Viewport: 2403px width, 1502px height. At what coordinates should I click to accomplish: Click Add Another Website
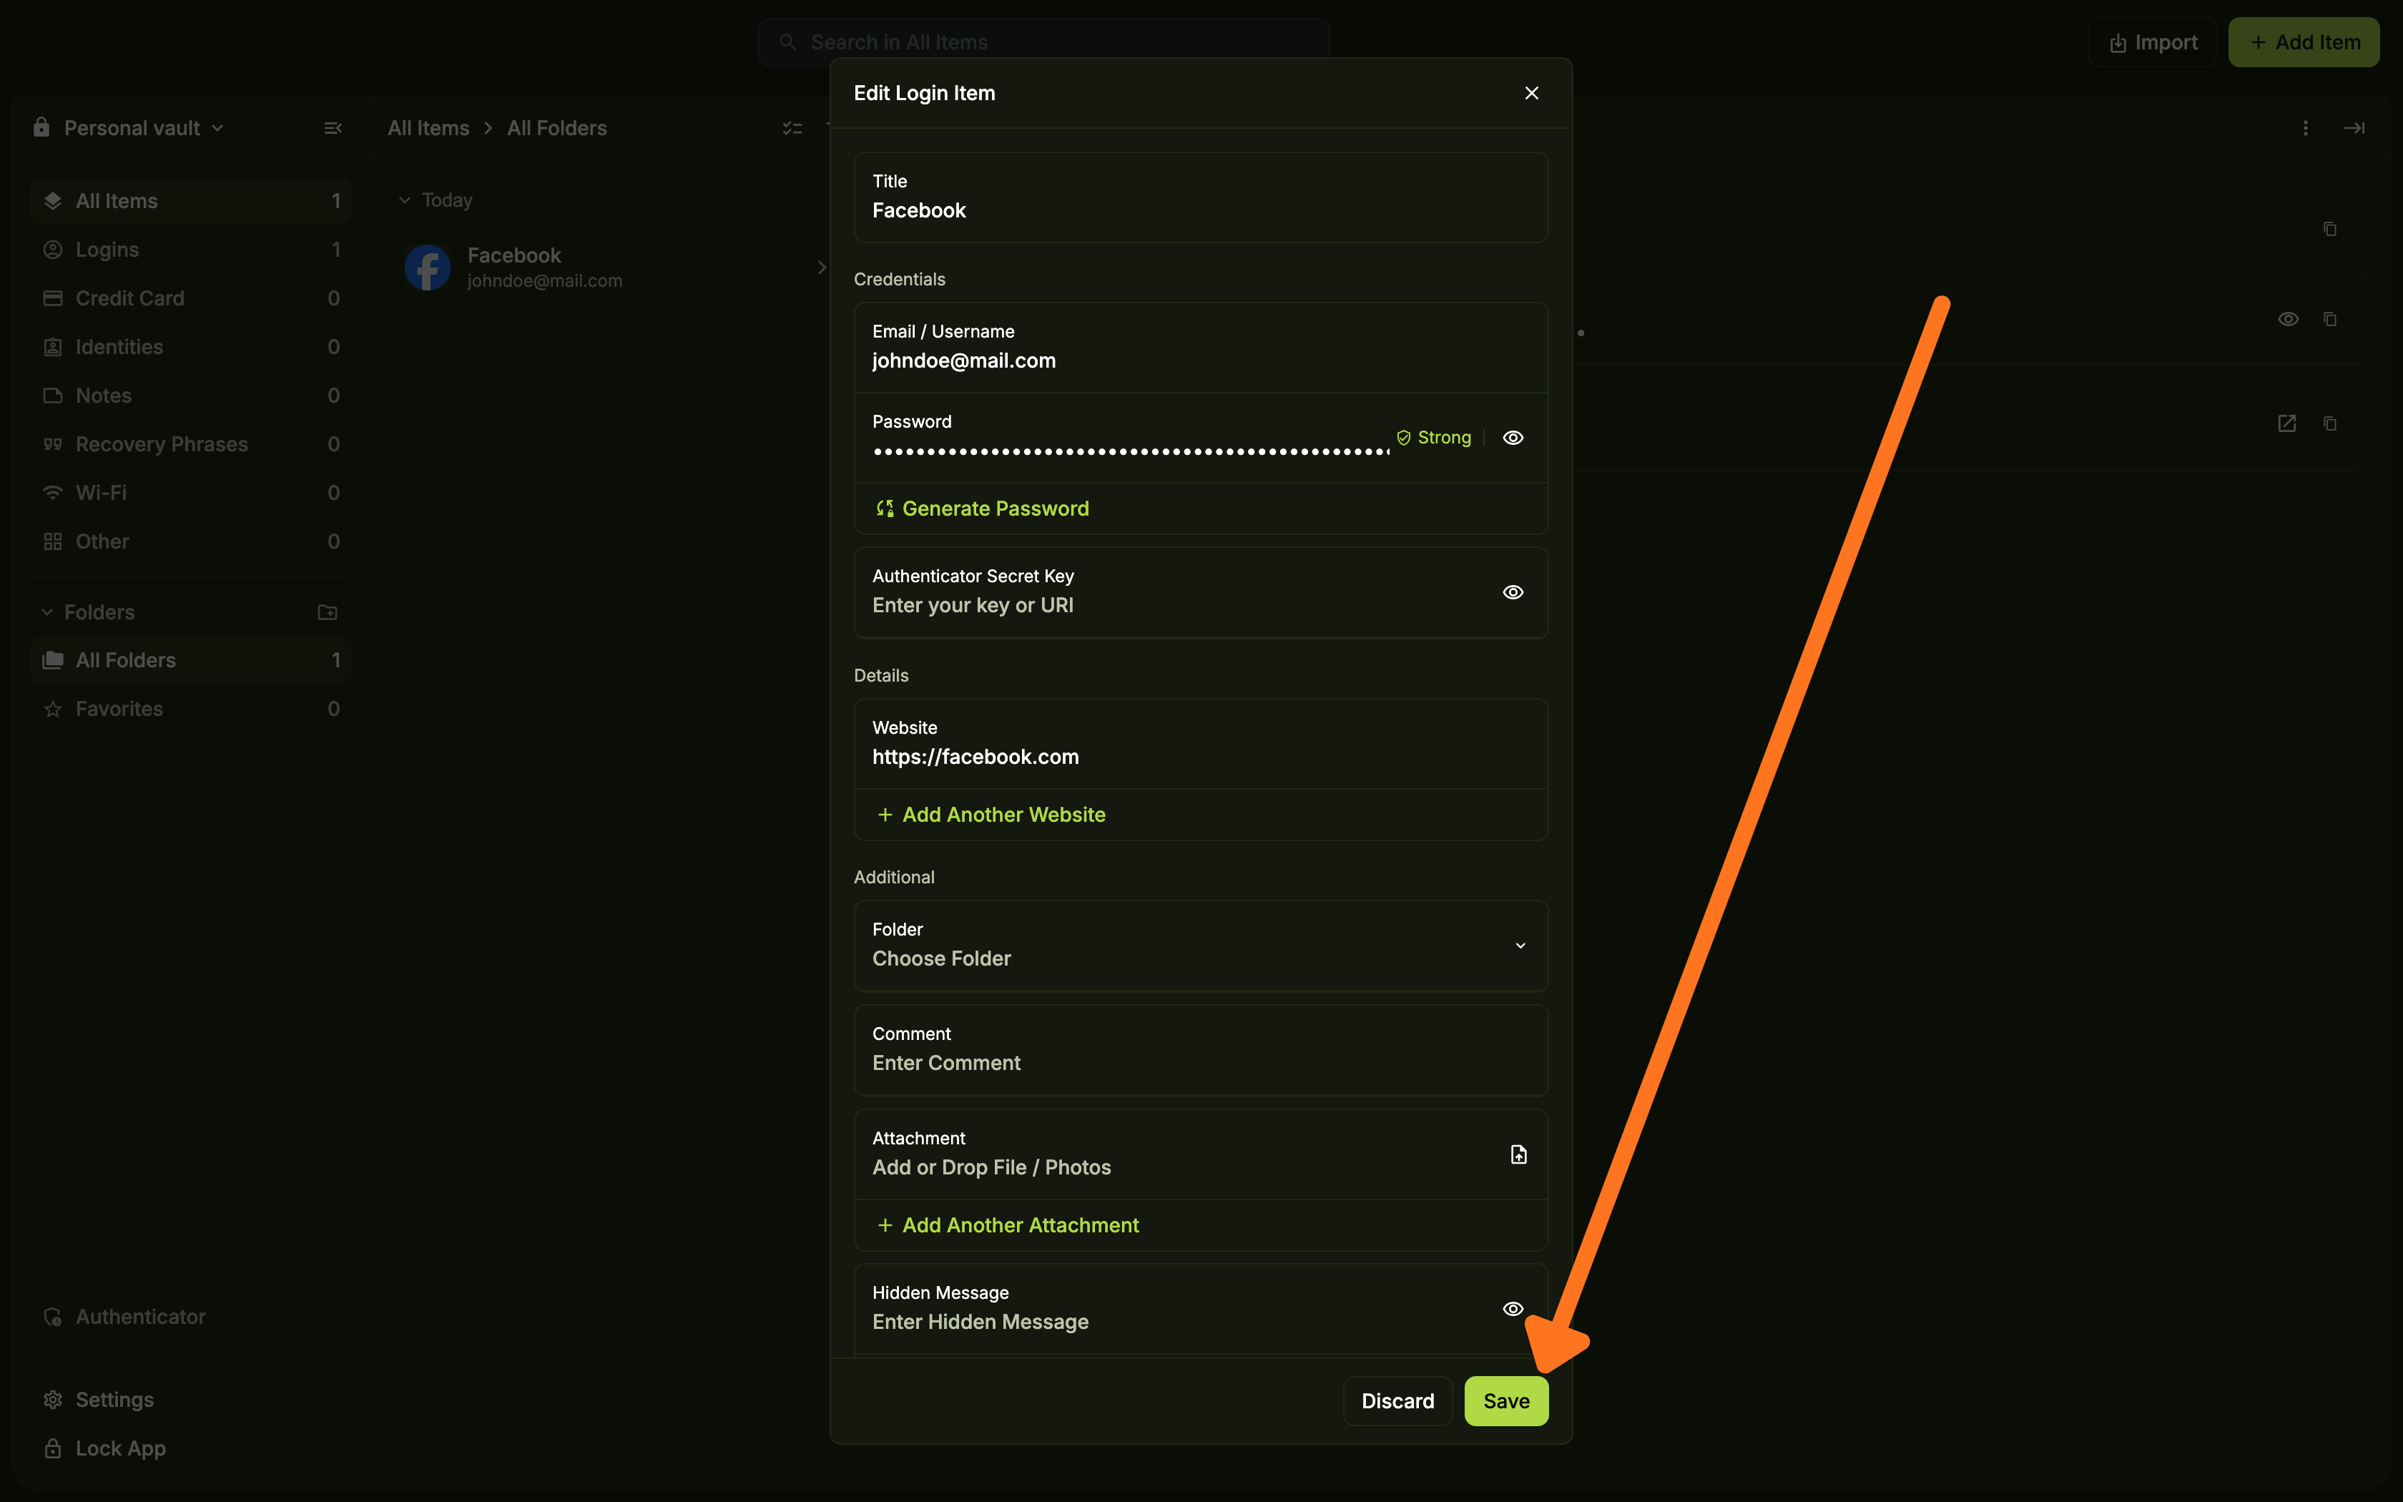click(991, 815)
